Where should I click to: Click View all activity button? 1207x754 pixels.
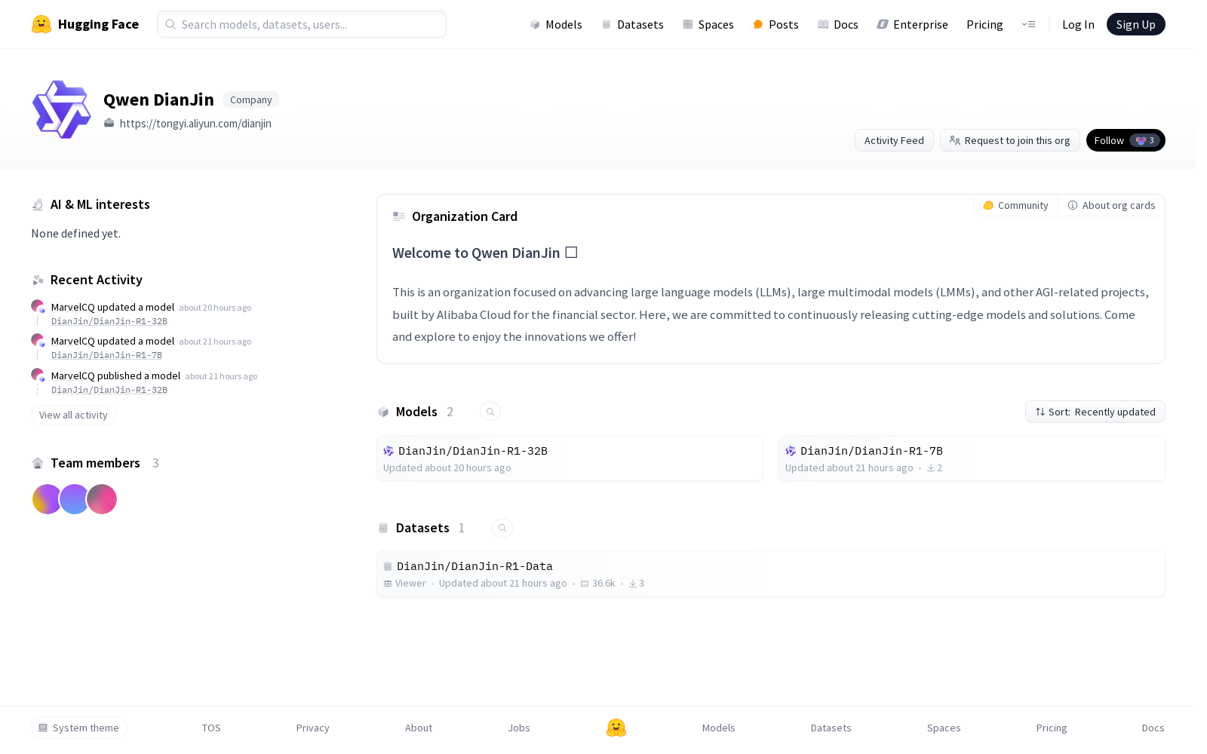click(x=73, y=415)
